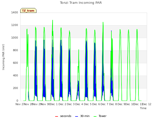Click the green Tower peak on Dec 10
Screen dimensions: 162x121
click(129, 30)
